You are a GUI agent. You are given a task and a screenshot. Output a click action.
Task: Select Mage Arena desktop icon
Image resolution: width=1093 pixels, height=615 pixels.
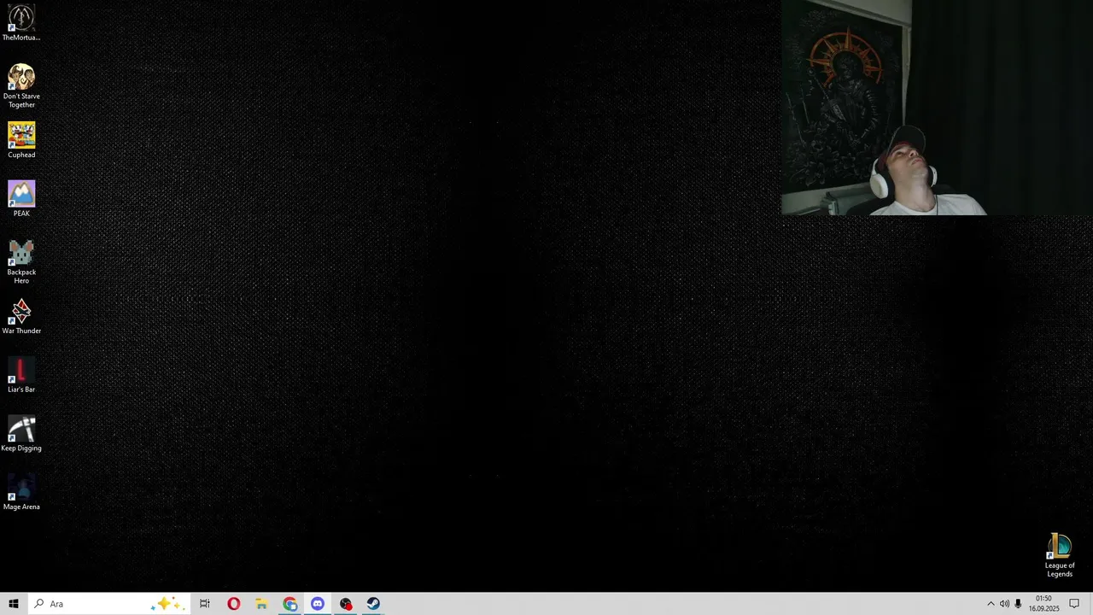21,493
